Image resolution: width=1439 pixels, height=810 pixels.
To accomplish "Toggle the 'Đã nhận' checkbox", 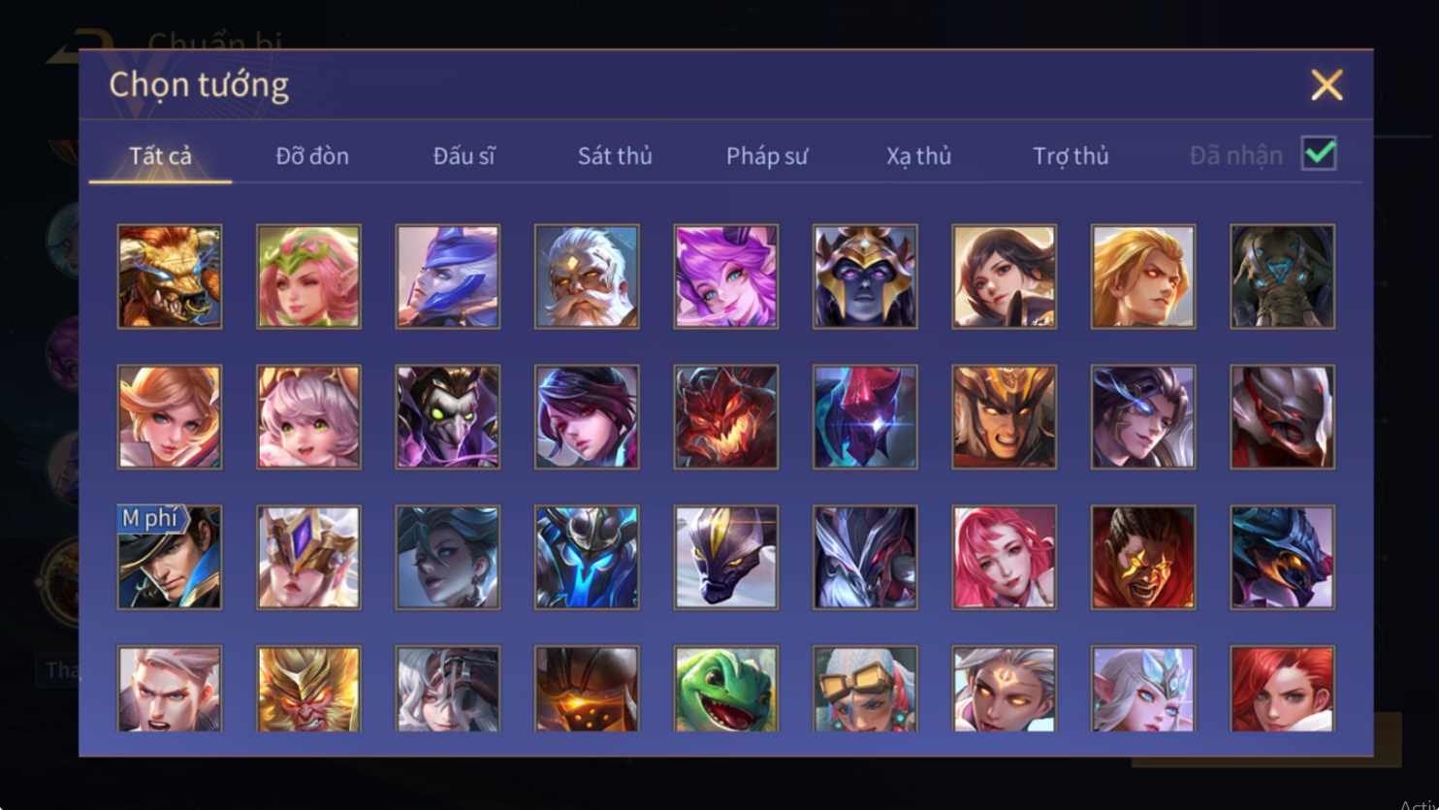I will tap(1319, 153).
